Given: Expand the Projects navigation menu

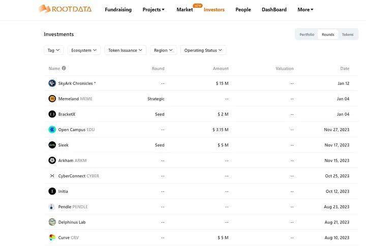Looking at the screenshot, I should (154, 10).
